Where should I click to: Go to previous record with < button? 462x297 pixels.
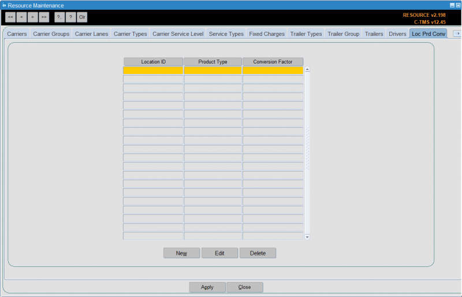(21, 17)
